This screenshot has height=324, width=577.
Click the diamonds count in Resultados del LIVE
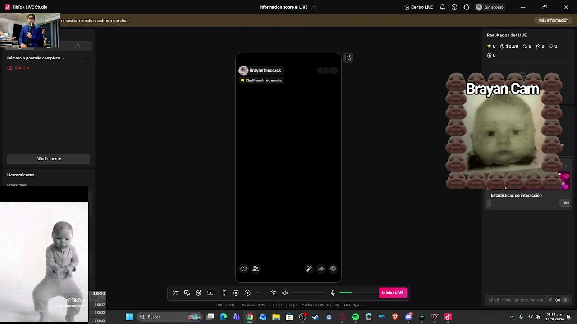pyautogui.click(x=491, y=46)
